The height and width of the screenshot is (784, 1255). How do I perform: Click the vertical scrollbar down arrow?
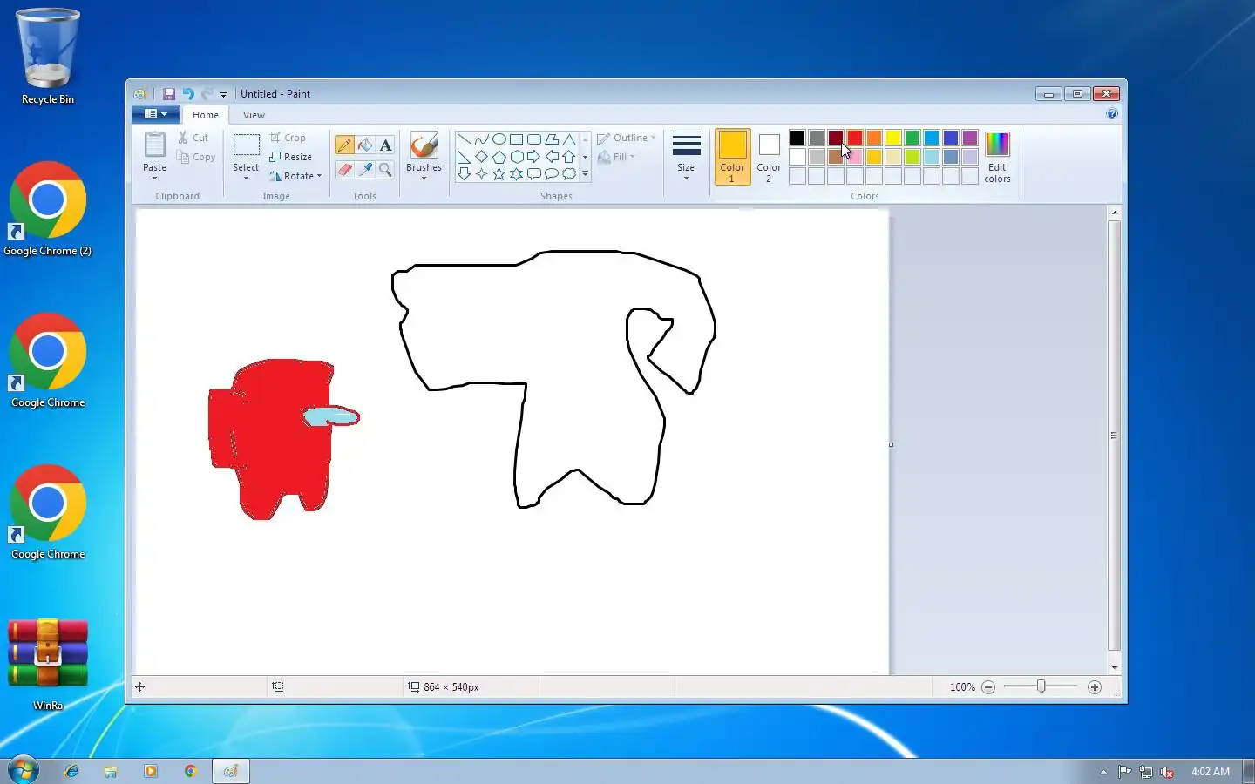(1114, 667)
